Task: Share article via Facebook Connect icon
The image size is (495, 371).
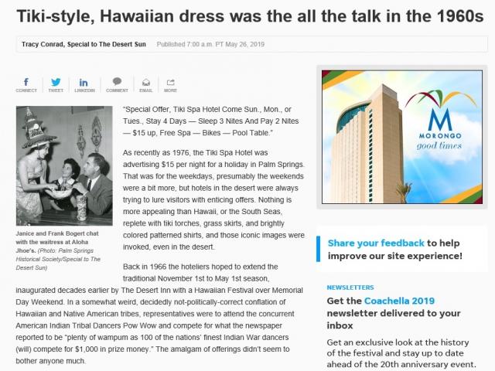Action: tap(26, 84)
